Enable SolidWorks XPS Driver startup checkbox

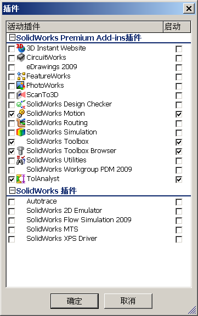pos(179,239)
